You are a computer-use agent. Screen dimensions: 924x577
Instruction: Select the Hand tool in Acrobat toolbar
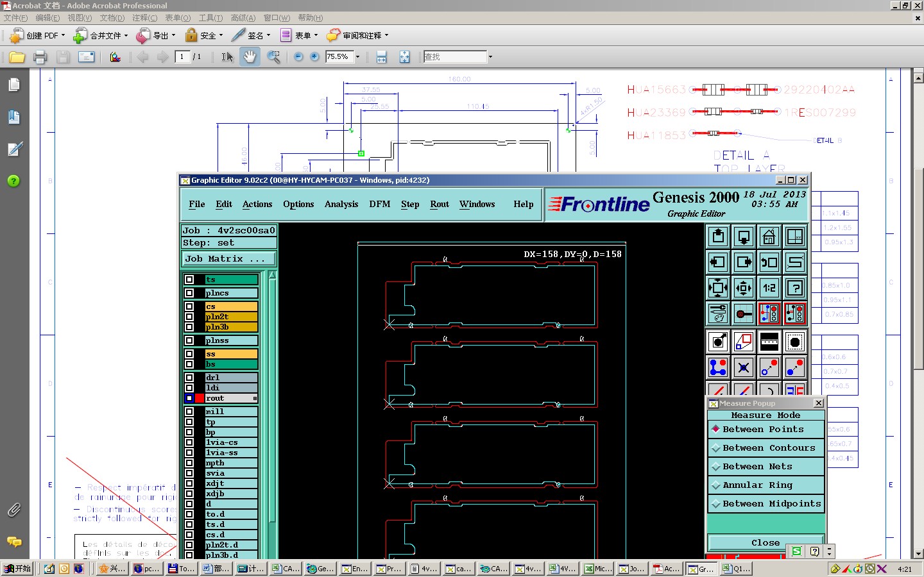point(249,57)
